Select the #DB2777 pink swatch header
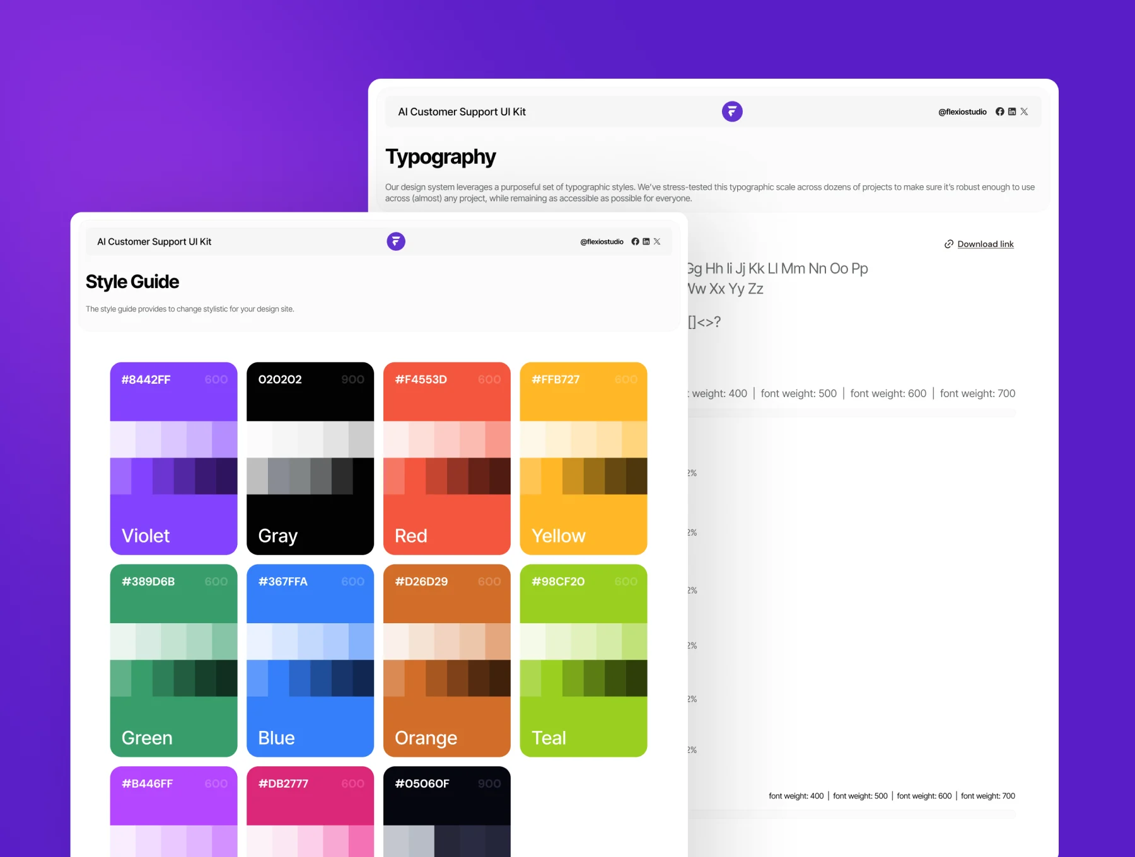The image size is (1135, 857). click(x=310, y=796)
